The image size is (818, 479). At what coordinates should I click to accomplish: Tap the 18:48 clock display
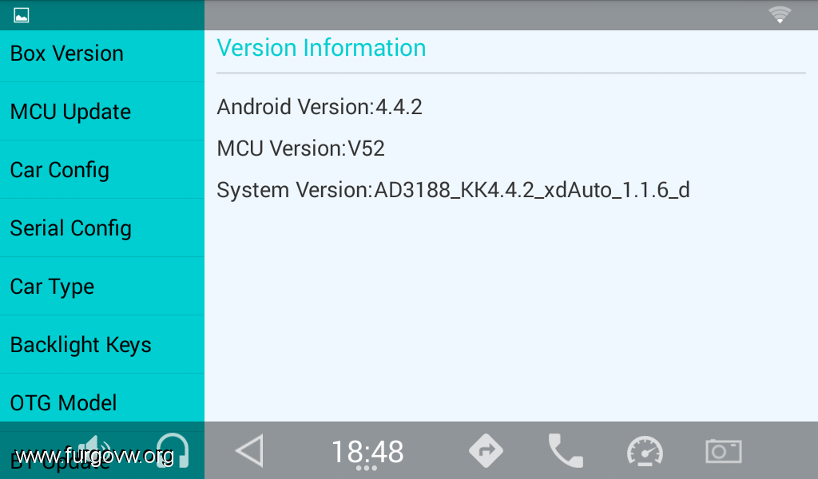tap(367, 451)
